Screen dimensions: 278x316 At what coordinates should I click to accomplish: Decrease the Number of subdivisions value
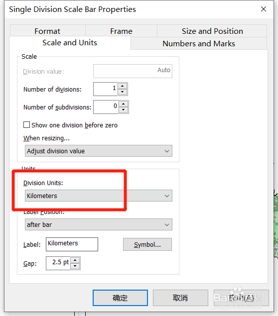coord(123,110)
